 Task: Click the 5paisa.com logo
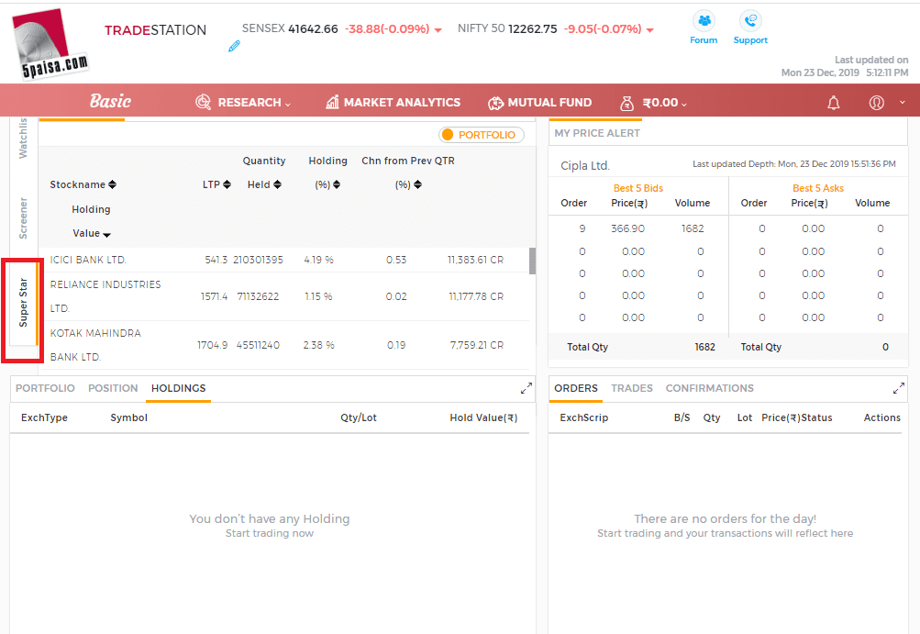50,44
